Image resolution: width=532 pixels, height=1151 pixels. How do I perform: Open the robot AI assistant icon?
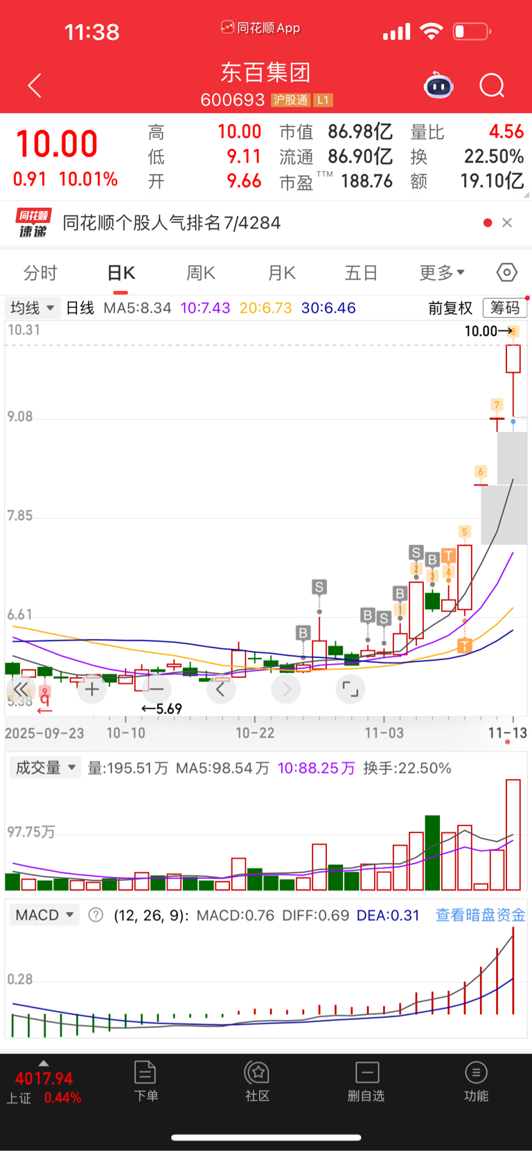[x=438, y=86]
